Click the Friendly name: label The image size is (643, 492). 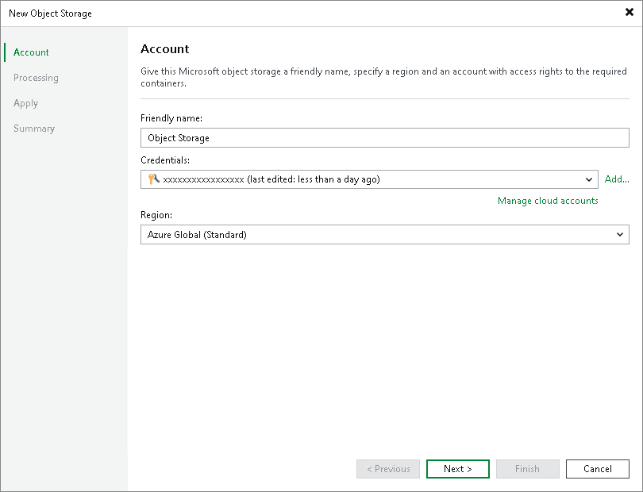[171, 118]
